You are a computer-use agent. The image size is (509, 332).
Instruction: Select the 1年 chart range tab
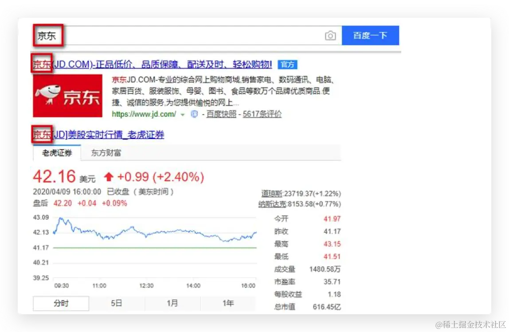[x=228, y=304]
